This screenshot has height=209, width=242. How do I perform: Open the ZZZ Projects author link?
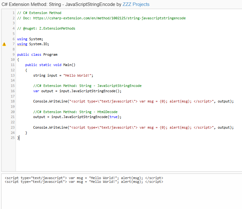pyautogui.click(x=136, y=4)
